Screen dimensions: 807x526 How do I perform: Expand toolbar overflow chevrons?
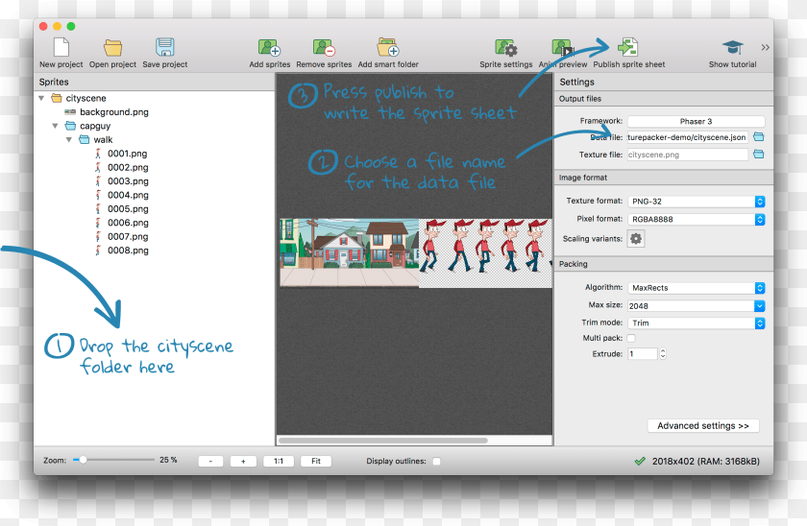[x=766, y=47]
